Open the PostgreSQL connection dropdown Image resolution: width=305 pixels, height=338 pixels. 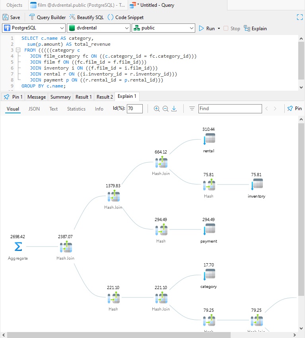tap(34, 28)
